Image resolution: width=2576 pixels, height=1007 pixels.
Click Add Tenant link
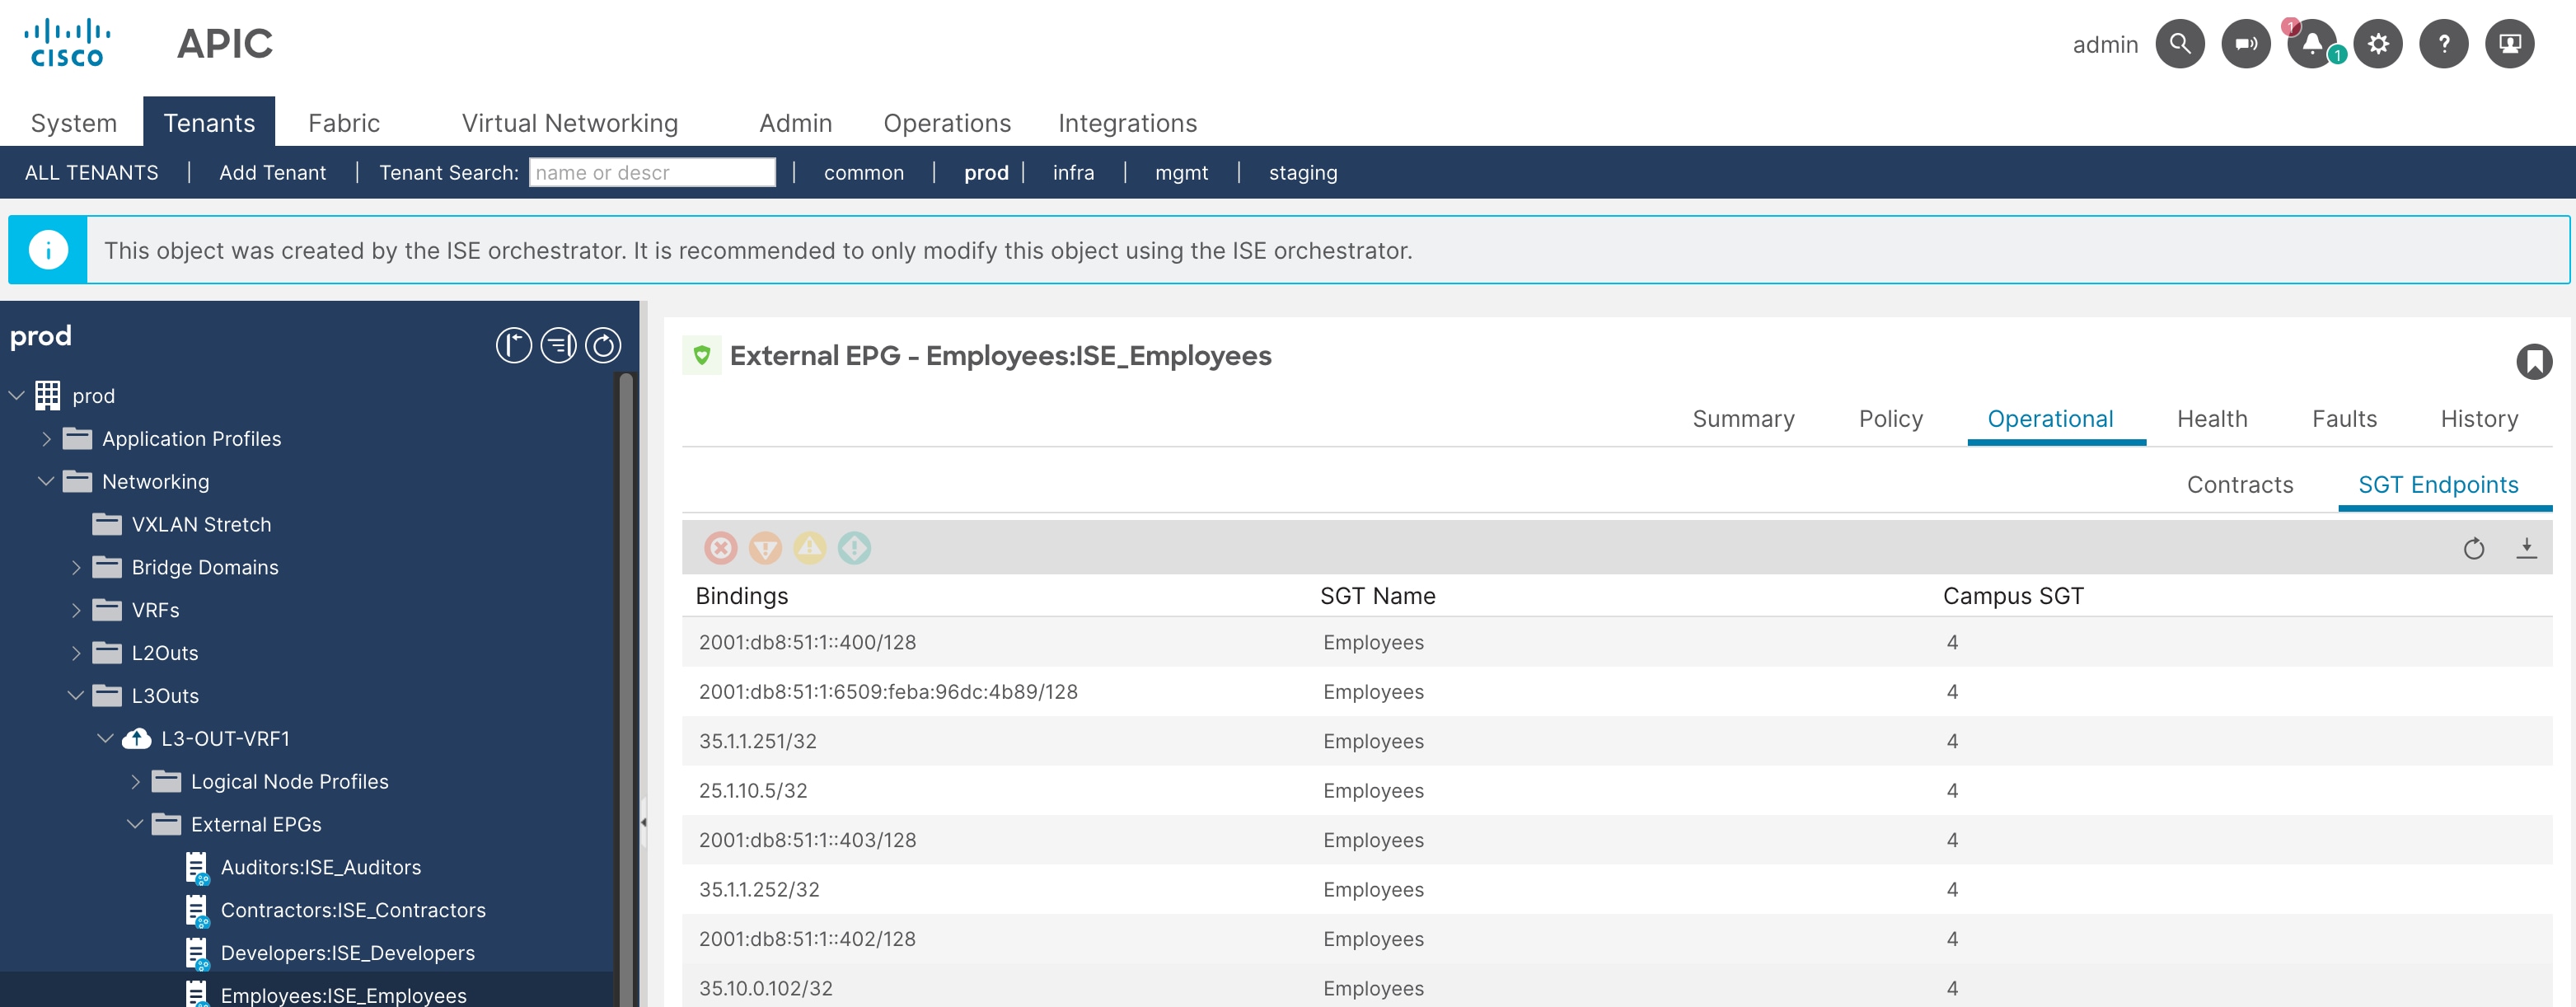(272, 173)
